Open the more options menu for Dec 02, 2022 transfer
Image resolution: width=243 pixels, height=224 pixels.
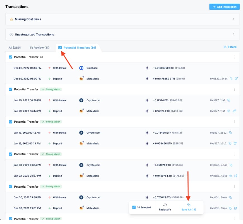[234, 57]
